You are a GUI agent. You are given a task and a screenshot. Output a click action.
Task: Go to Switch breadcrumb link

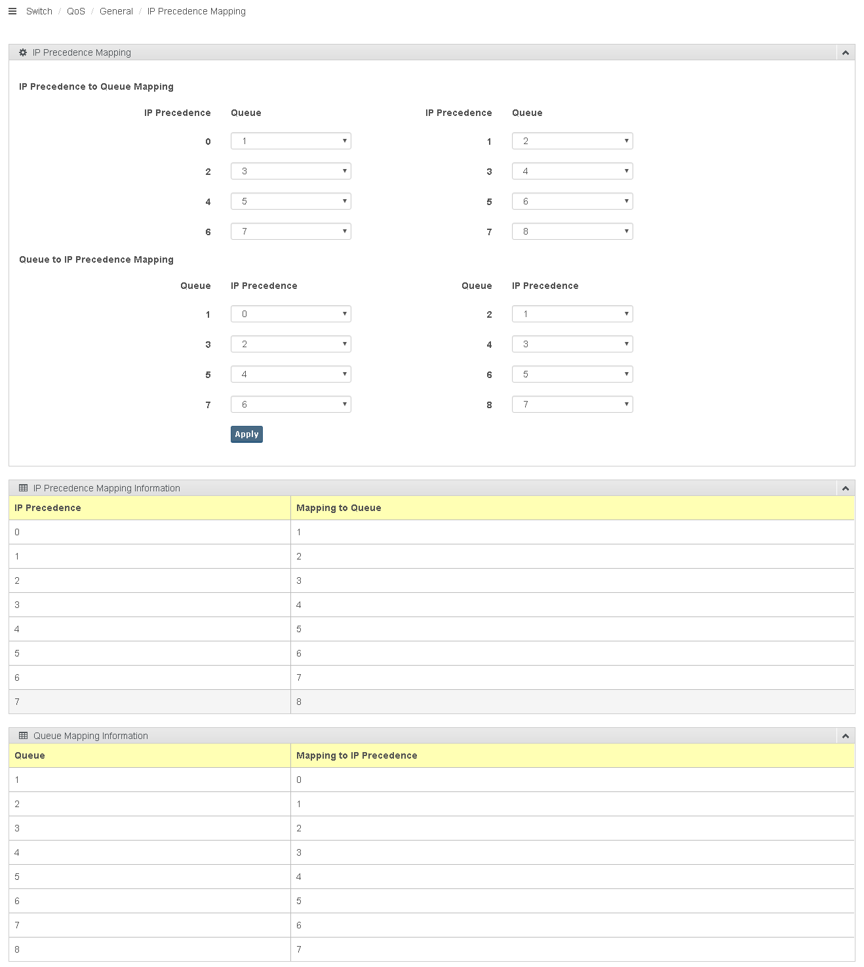[39, 11]
